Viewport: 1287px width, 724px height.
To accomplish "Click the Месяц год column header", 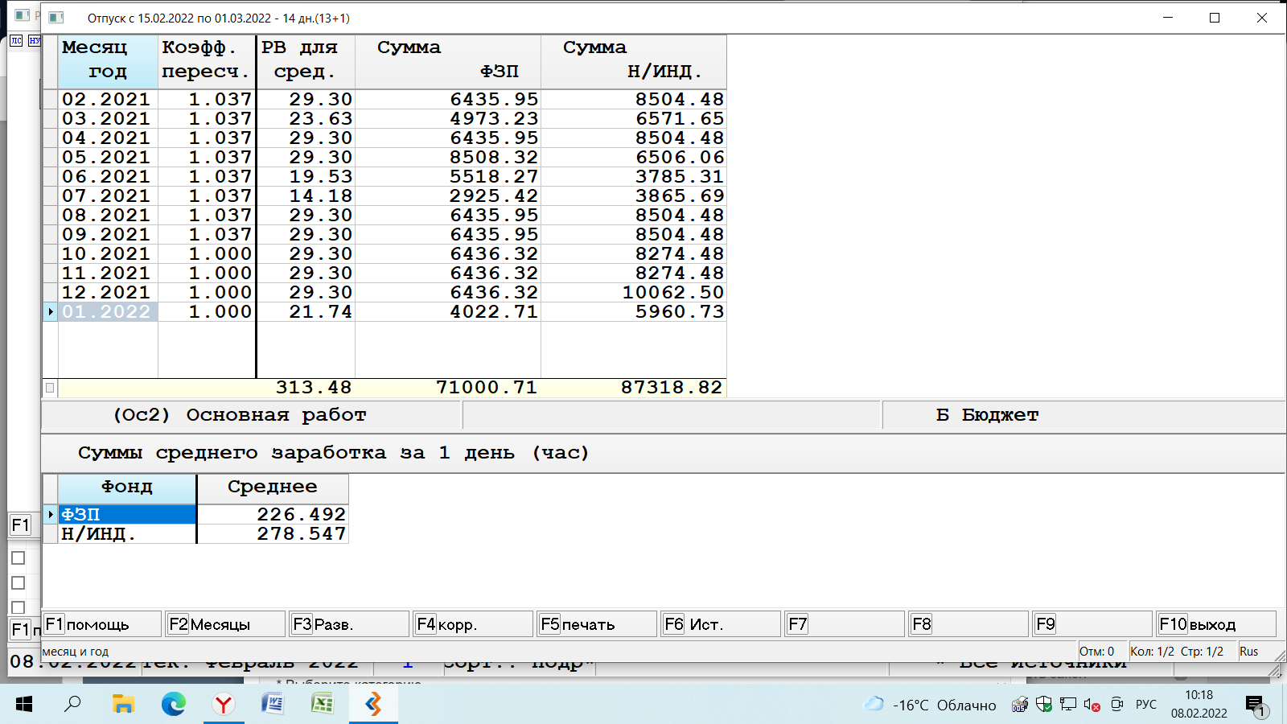I will pos(108,60).
